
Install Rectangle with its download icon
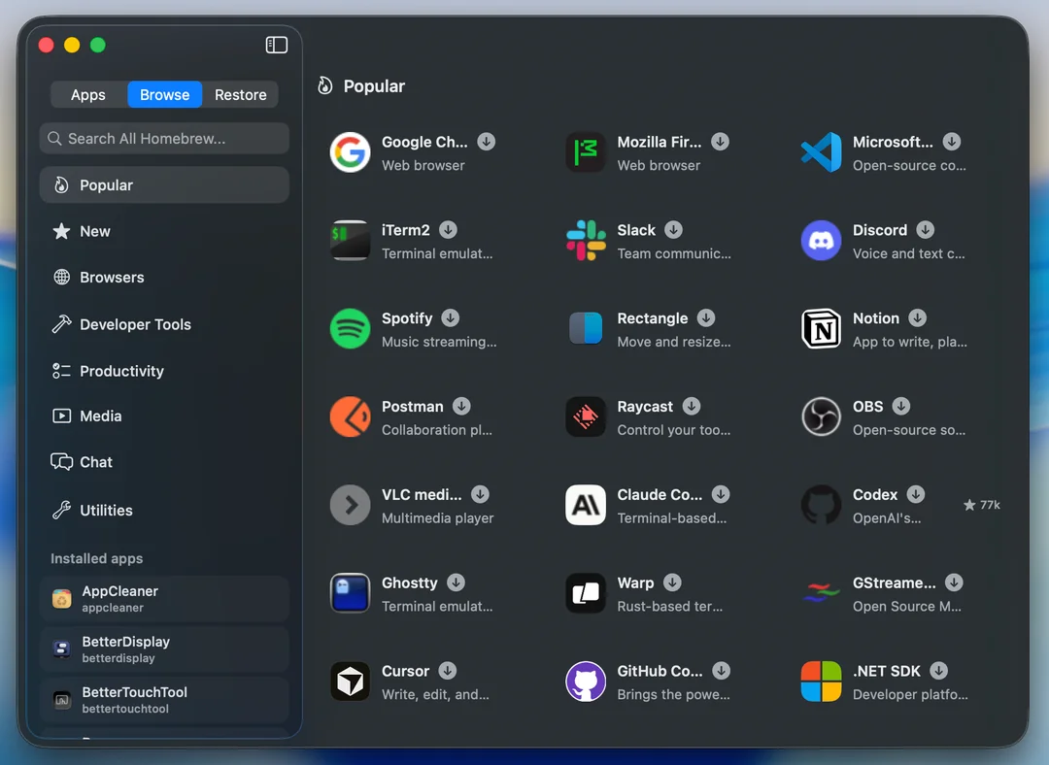coord(706,318)
